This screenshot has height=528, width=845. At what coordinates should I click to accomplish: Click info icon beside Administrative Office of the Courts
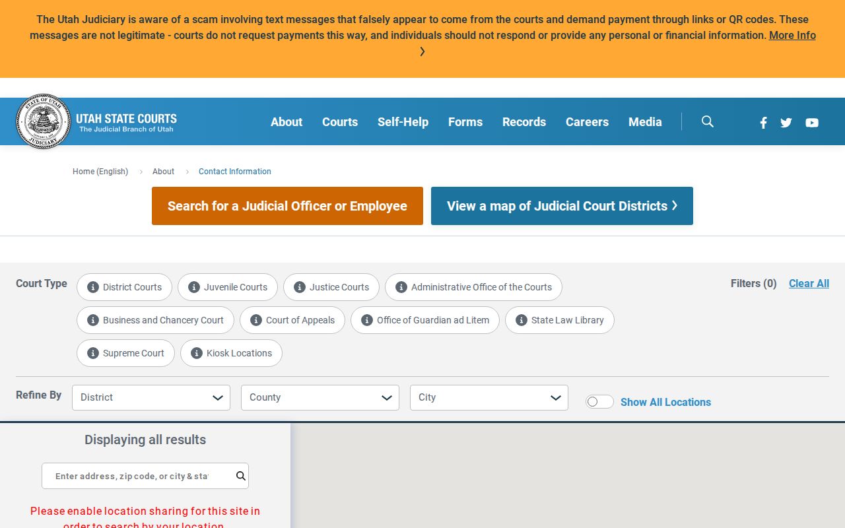(x=401, y=287)
